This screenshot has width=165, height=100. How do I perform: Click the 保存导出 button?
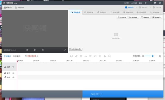(x=123, y=94)
